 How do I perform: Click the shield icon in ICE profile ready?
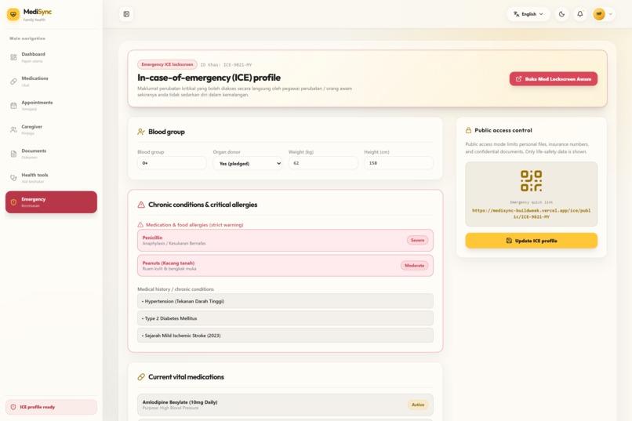click(13, 407)
